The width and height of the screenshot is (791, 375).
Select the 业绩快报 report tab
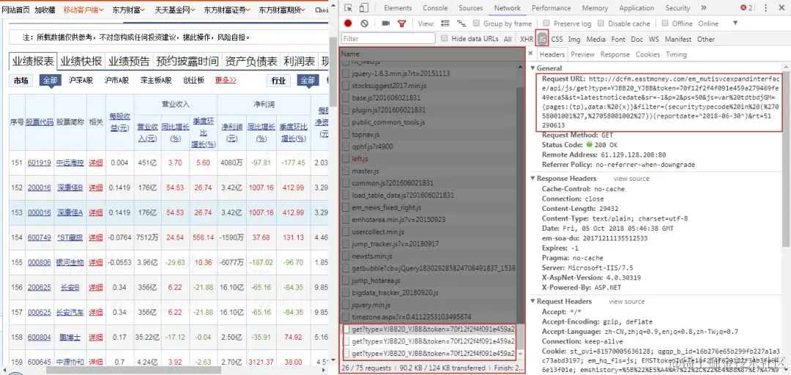click(81, 62)
